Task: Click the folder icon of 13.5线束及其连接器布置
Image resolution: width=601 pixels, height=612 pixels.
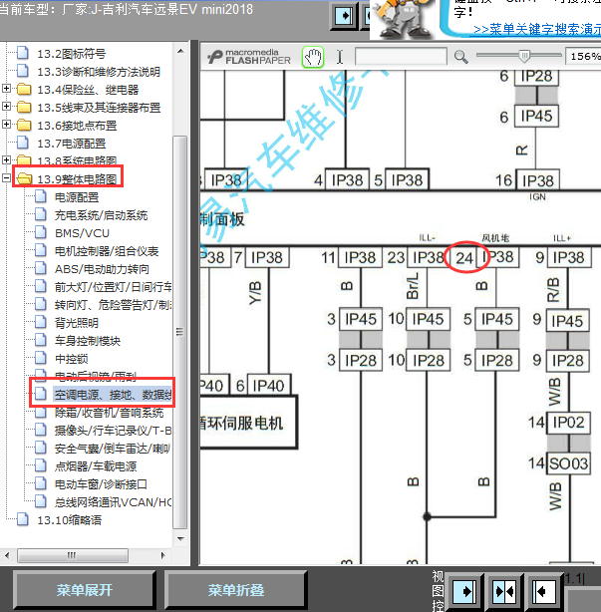Action: tap(24, 107)
